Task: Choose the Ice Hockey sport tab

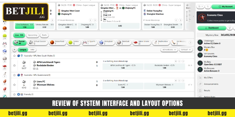Action: tap(179, 42)
